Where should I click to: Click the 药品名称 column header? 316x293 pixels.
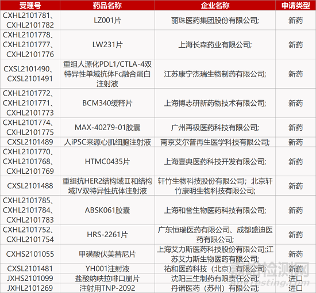[107, 5]
